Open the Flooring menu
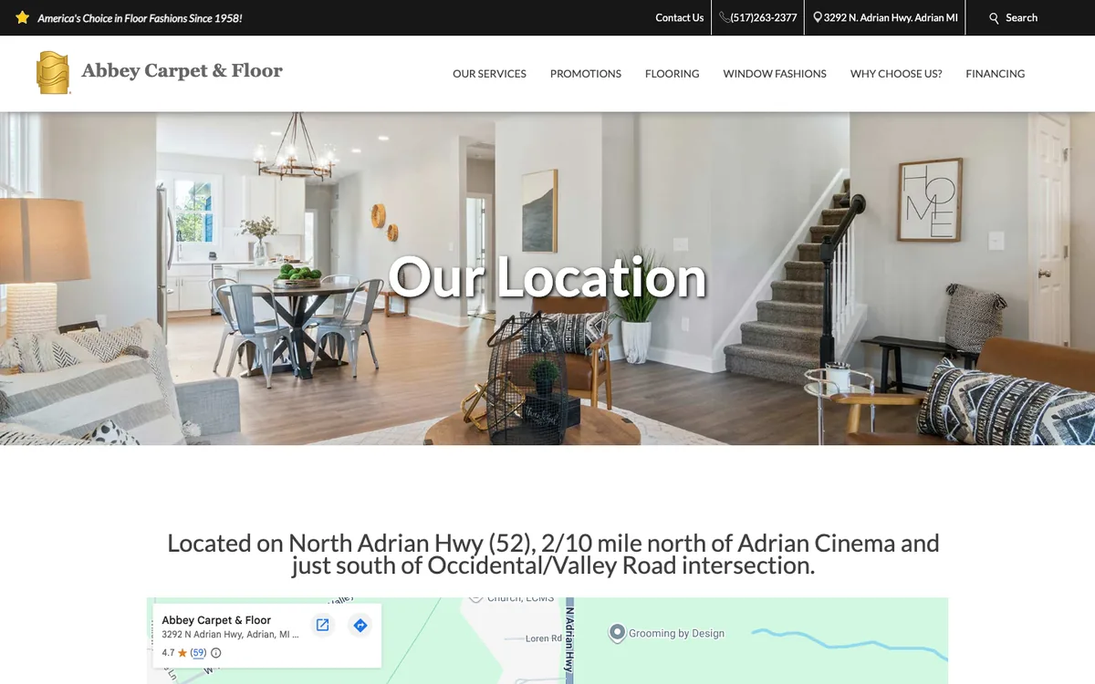Viewport: 1095px width, 684px height. 673,74
